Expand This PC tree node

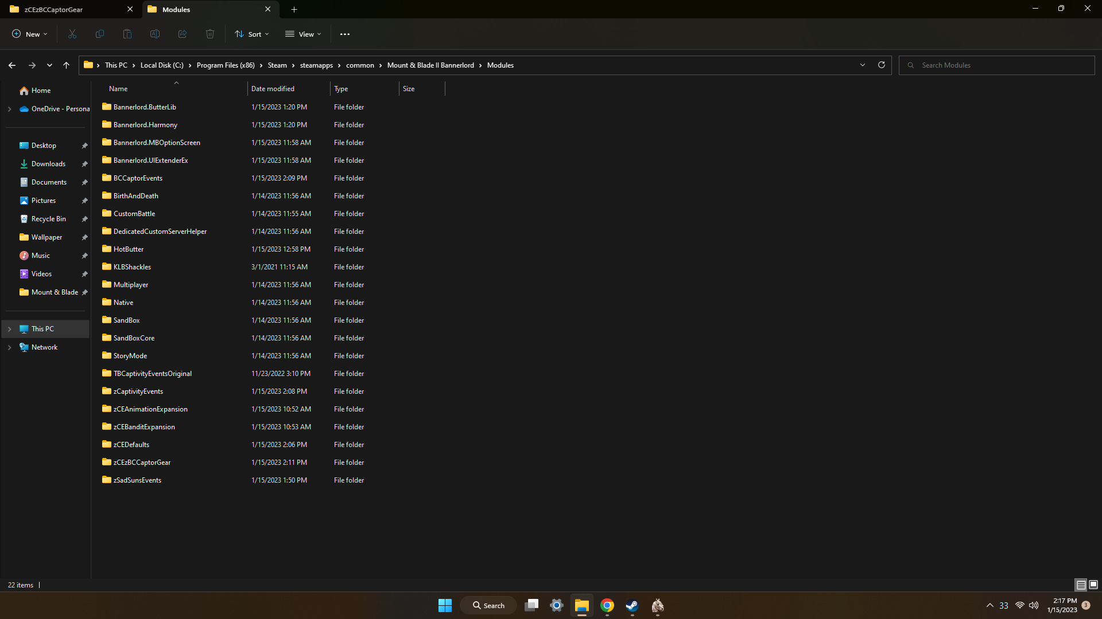(x=9, y=329)
